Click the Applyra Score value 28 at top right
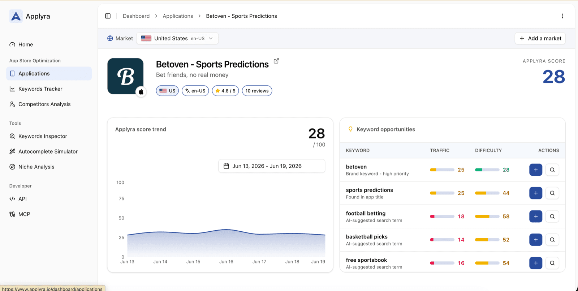Viewport: 578px width, 291px height. pos(554,77)
